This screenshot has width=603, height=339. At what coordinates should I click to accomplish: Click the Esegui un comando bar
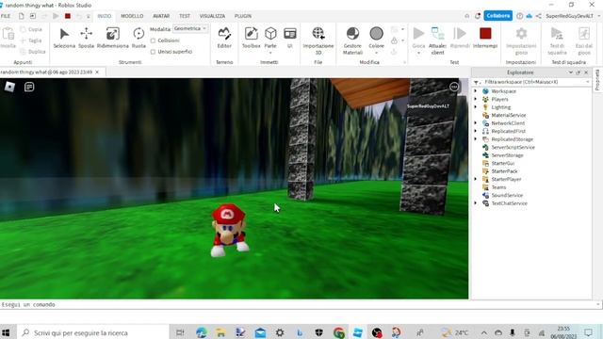click(300, 304)
